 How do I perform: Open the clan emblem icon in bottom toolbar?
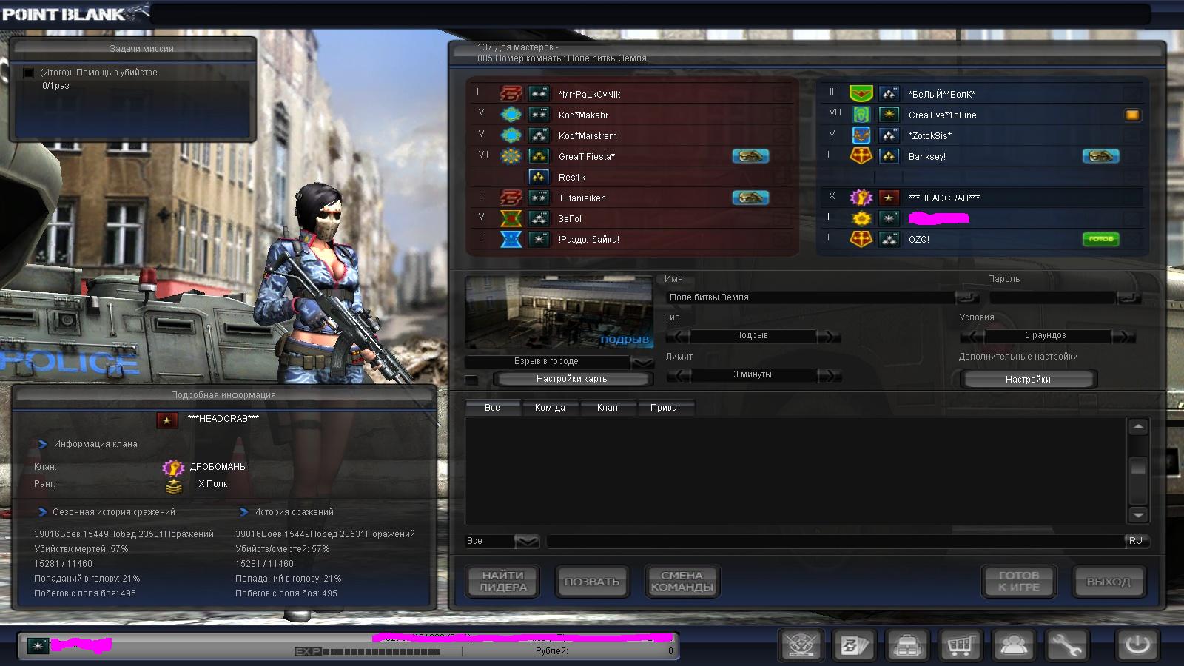(801, 645)
